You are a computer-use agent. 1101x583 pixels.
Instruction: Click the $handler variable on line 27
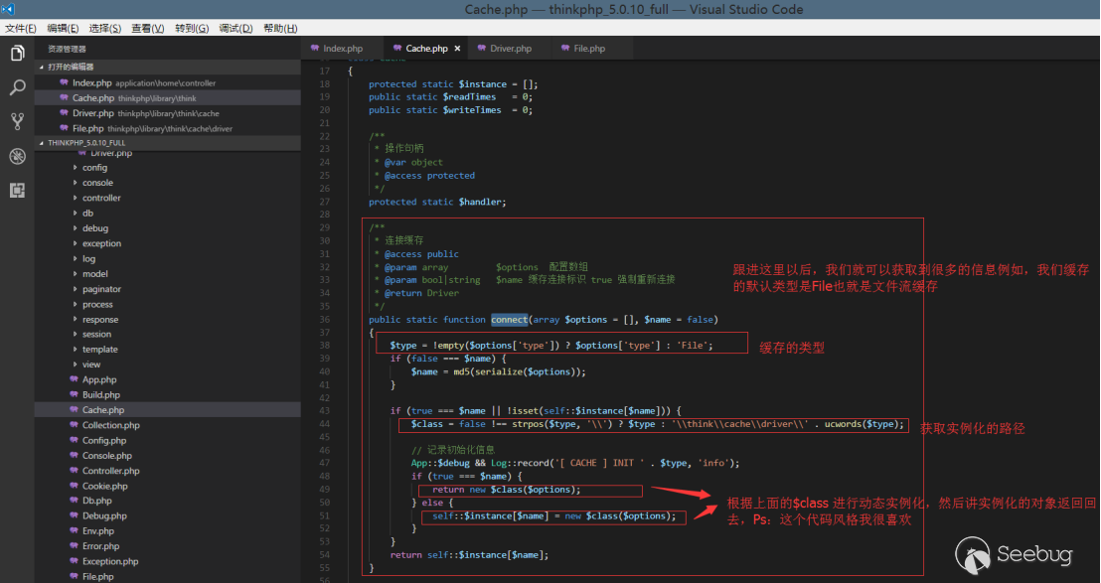pyautogui.click(x=480, y=202)
